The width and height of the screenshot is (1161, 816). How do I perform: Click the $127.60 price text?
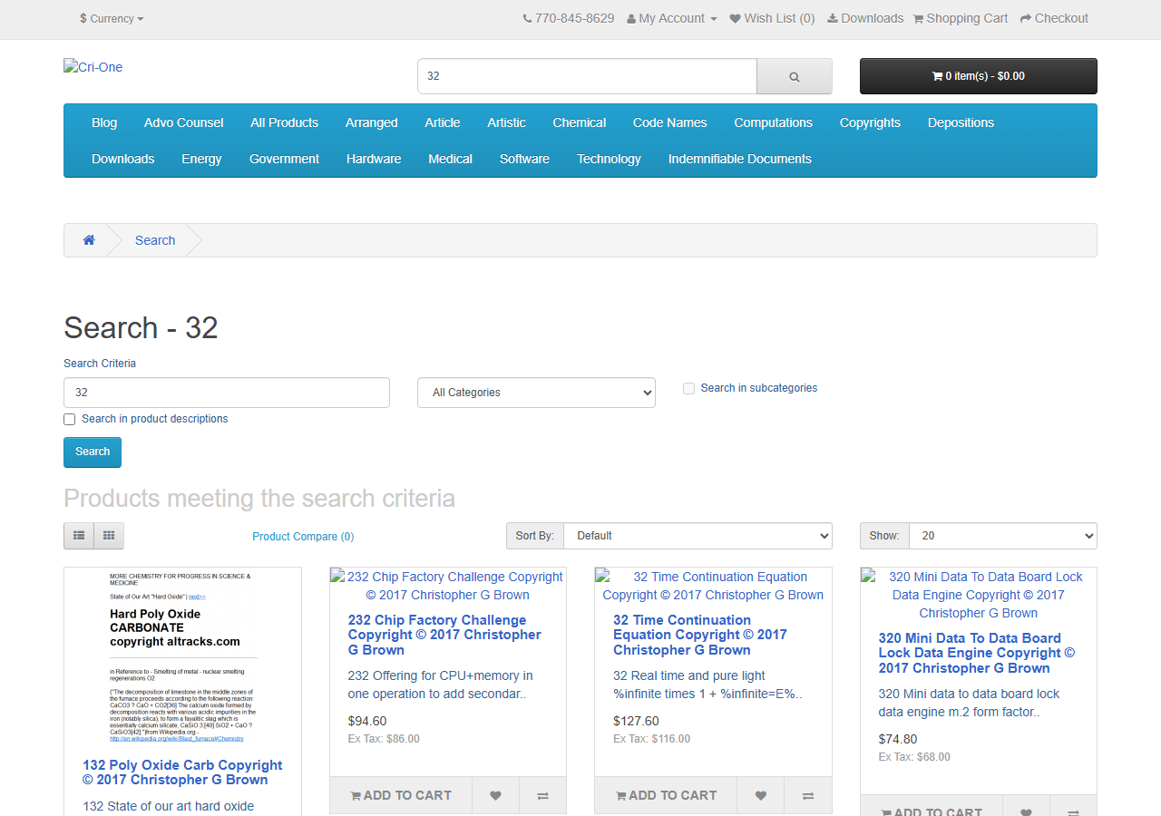(x=636, y=721)
